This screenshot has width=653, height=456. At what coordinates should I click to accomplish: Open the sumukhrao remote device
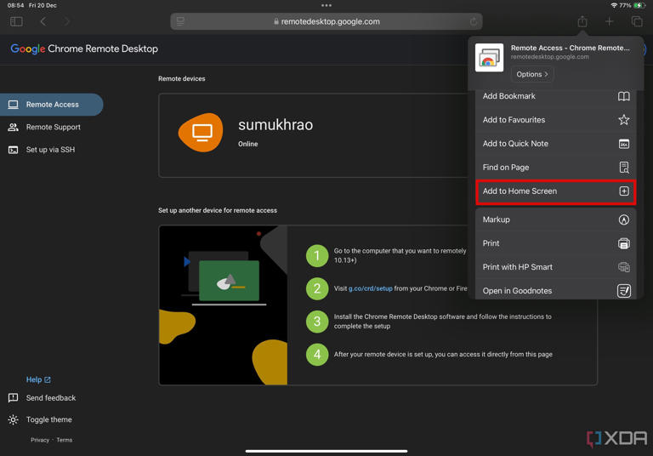[x=313, y=135]
